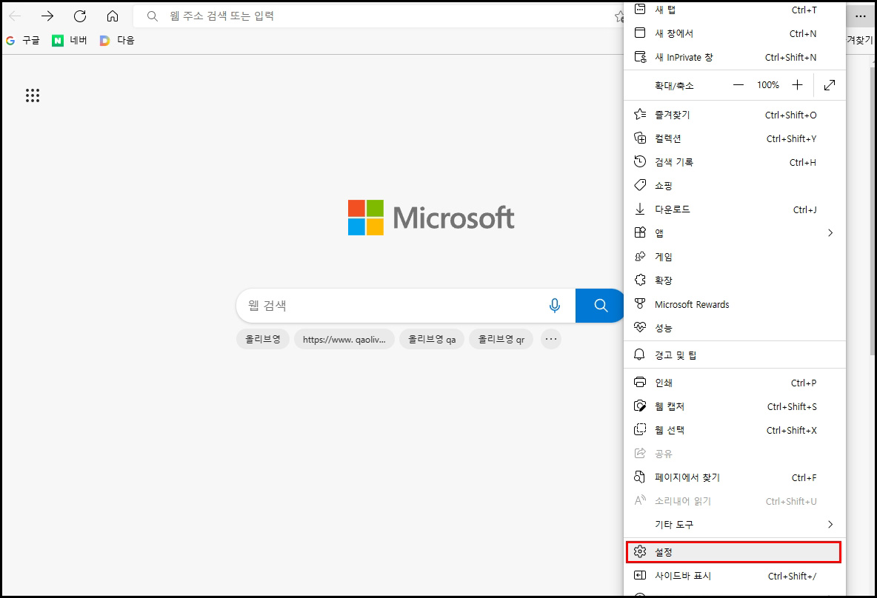Viewport: 877px width, 598px height.
Task: Zoom out with the minus button
Action: click(738, 85)
